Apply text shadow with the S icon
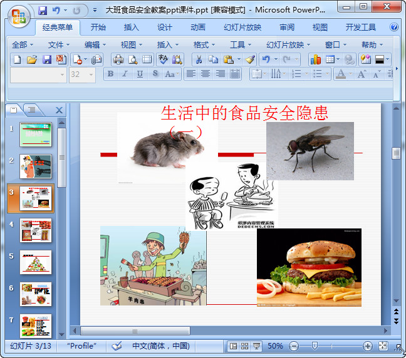The width and height of the screenshot is (406, 358). click(155, 74)
